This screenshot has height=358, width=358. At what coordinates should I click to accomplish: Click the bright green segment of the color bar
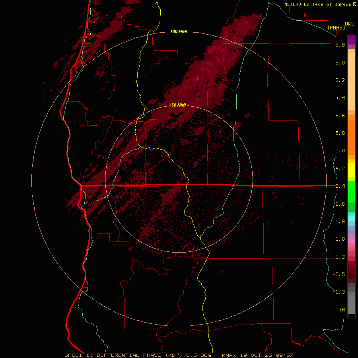351,192
